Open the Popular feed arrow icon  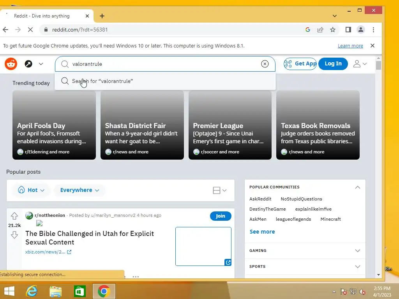[x=28, y=64]
